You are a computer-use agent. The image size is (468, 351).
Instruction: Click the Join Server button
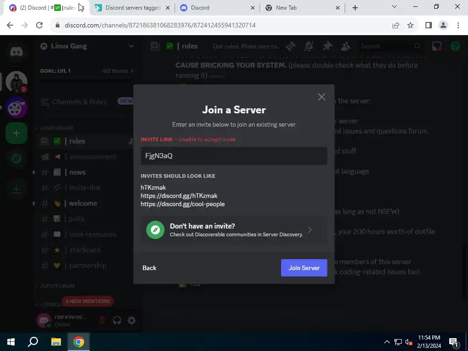pyautogui.click(x=304, y=268)
